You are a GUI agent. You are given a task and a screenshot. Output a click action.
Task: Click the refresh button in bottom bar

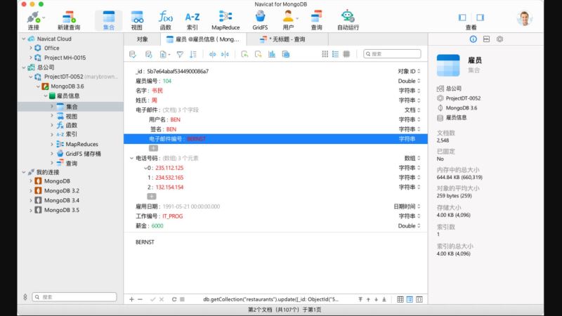174,299
